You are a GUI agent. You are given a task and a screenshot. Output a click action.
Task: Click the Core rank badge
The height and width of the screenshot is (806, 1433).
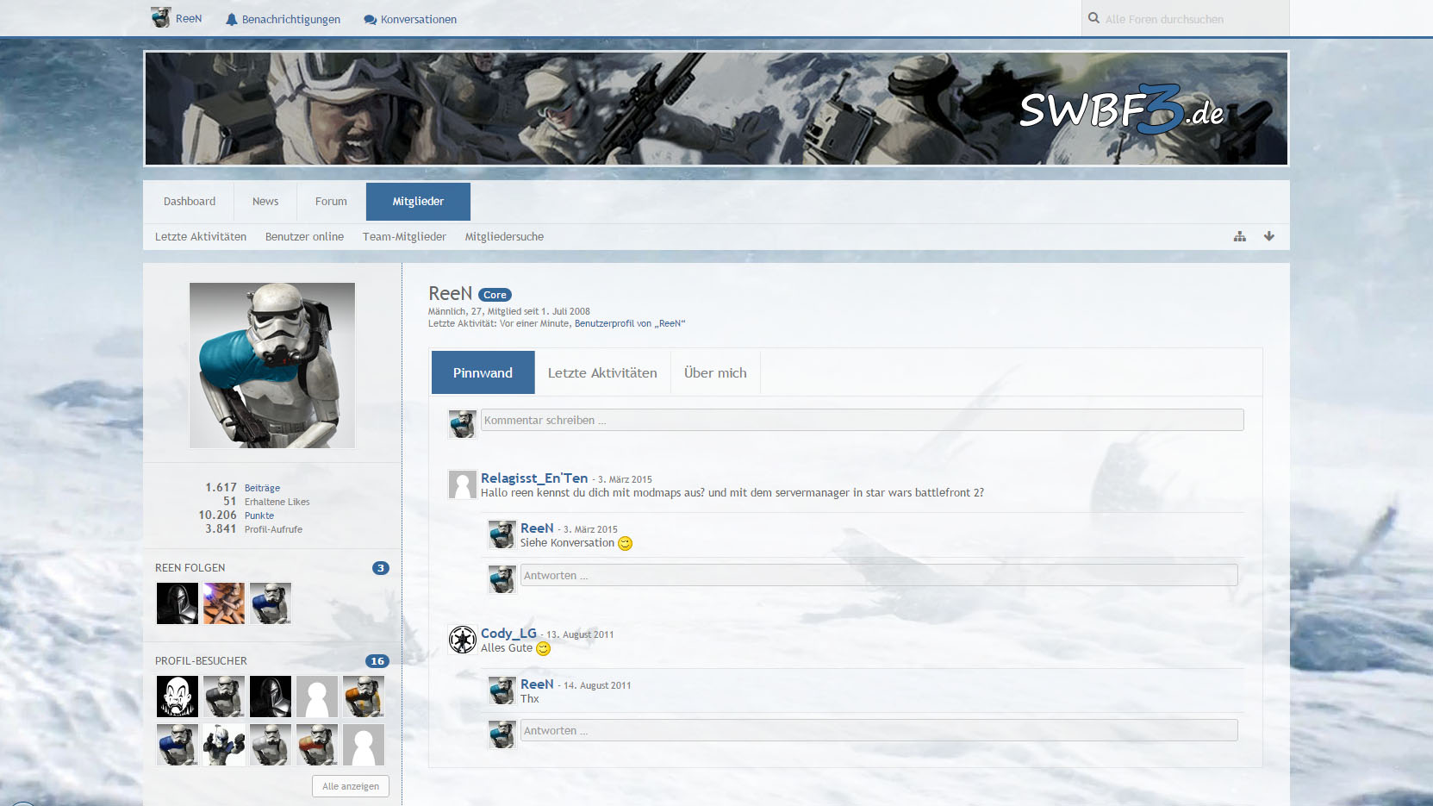coord(495,295)
